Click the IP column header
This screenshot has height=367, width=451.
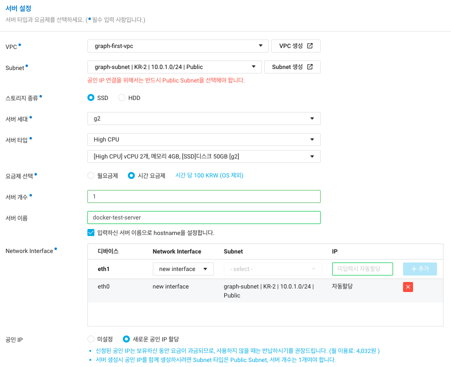[x=335, y=251]
